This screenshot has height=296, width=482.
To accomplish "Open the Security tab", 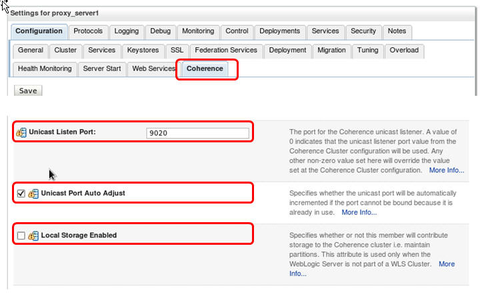I will point(363,31).
